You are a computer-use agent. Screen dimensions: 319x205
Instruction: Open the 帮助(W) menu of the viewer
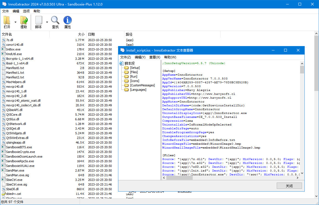[x=170, y=57]
